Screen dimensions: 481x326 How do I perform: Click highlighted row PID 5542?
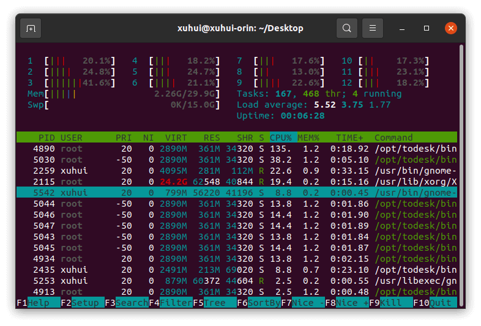click(x=237, y=193)
